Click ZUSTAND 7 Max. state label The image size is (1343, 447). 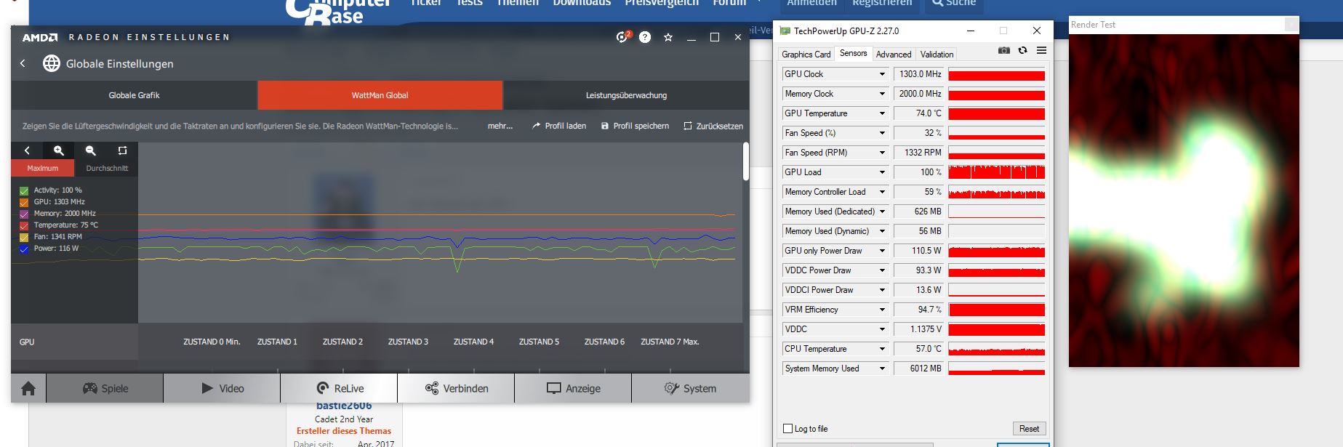(670, 342)
